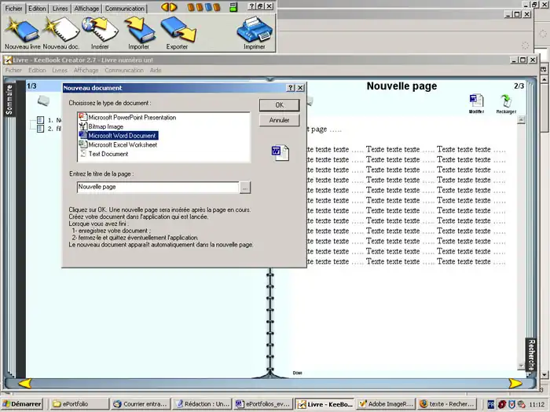The image size is (550, 412).
Task: Open the Edition tab in the toolbar
Action: 38,9
